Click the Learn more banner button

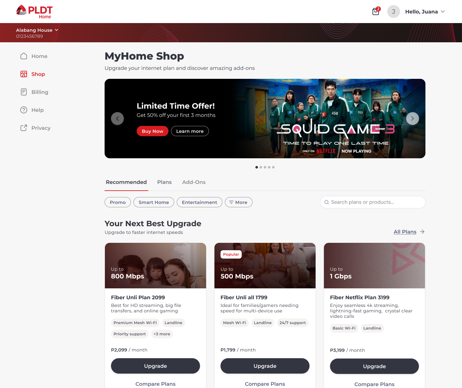(x=190, y=131)
